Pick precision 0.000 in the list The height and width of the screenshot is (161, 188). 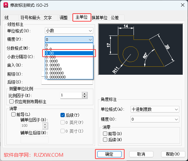(x=69, y=57)
